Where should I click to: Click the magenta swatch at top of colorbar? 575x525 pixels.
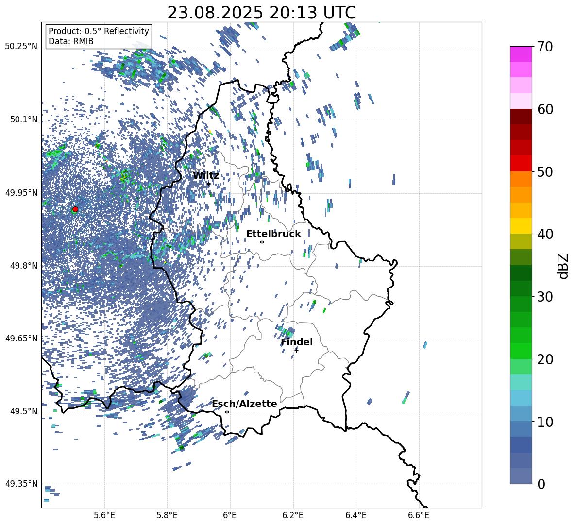(x=521, y=54)
